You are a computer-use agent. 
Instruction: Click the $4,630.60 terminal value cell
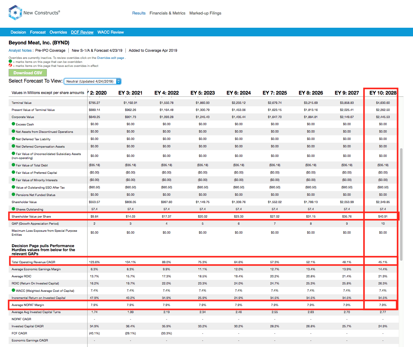(383, 103)
